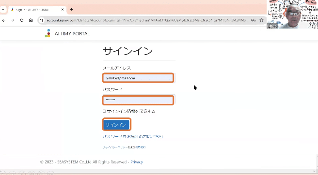The image size is (318, 175).
Task: Open パスワードをお忘れの方はこちら link
Action: click(x=133, y=137)
